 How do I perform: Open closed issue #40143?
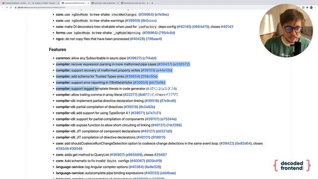click(x=227, y=26)
